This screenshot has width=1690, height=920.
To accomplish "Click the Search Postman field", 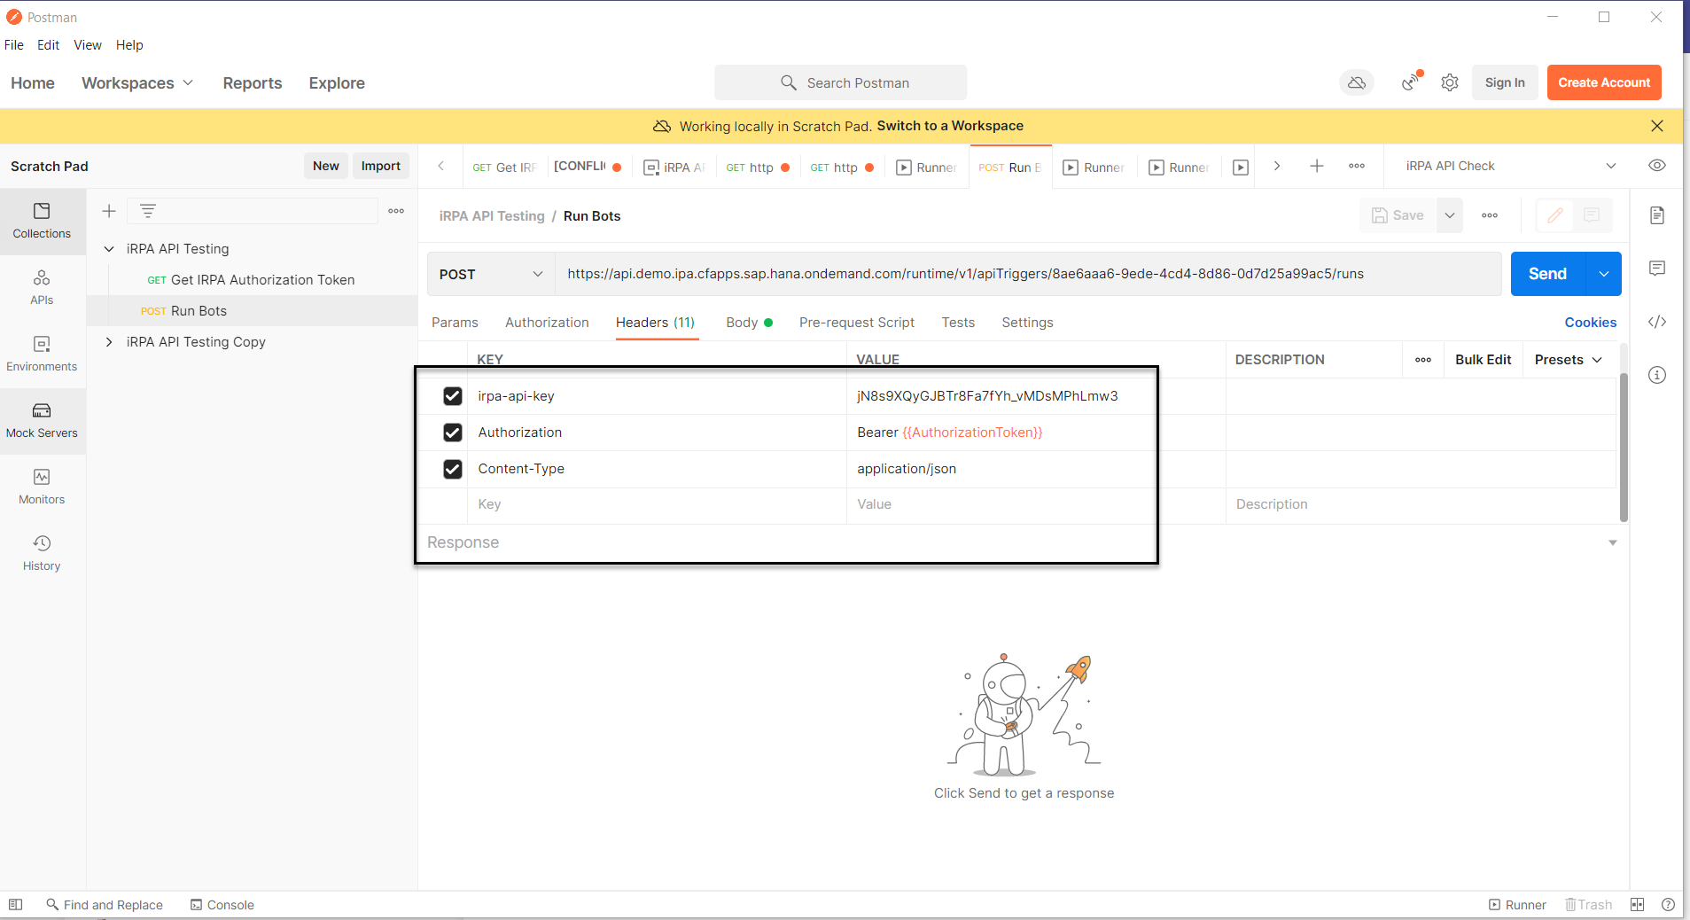I will click(840, 82).
